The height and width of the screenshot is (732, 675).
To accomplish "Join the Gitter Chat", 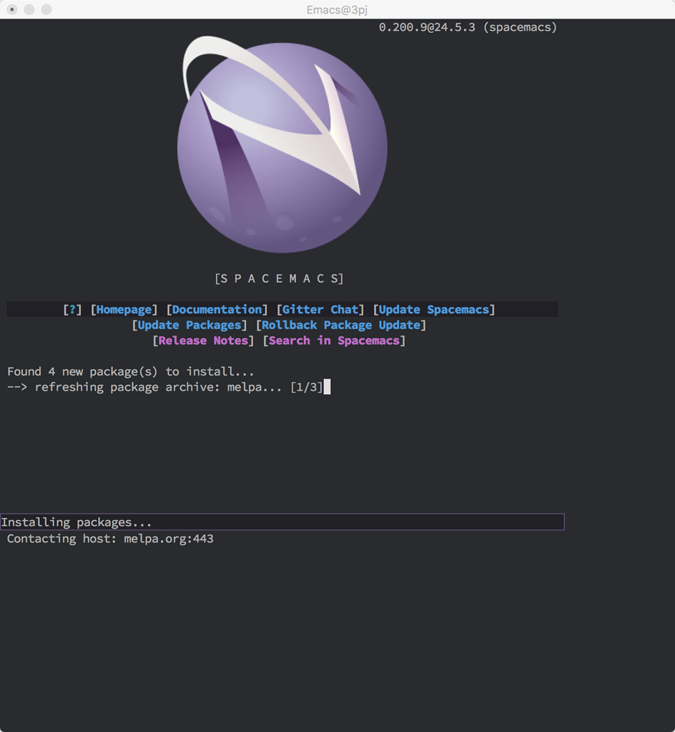I will click(x=320, y=309).
